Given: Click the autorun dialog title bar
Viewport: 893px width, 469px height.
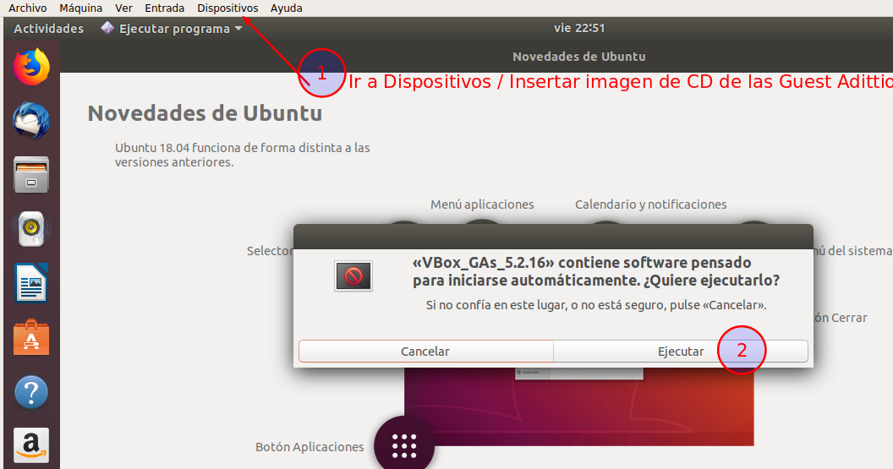Looking at the screenshot, I should (x=553, y=237).
